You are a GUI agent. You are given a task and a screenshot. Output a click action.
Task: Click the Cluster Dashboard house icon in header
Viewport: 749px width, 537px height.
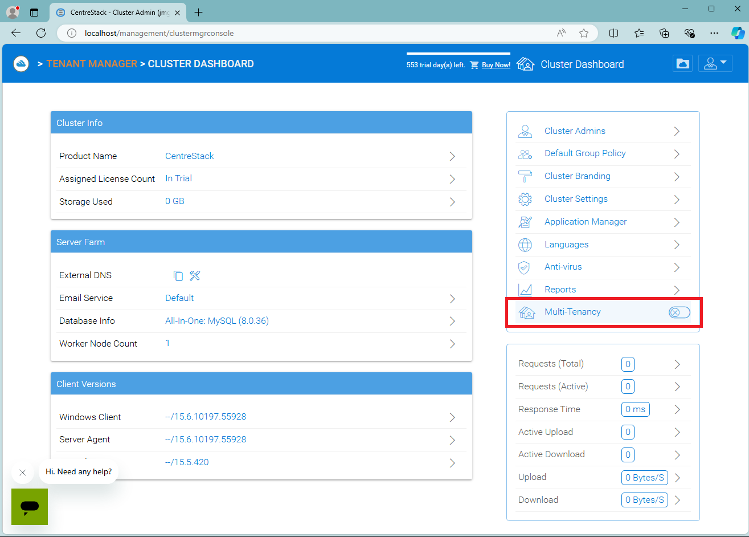click(526, 64)
